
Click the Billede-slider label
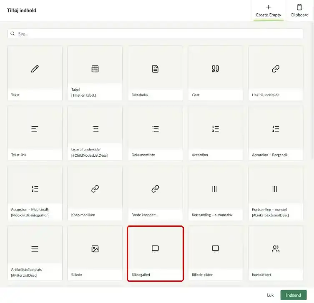click(202, 275)
